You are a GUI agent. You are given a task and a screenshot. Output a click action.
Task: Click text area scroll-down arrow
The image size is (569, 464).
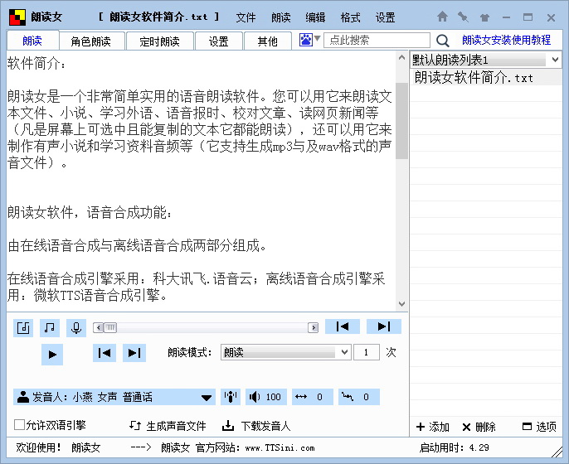pyautogui.click(x=401, y=304)
